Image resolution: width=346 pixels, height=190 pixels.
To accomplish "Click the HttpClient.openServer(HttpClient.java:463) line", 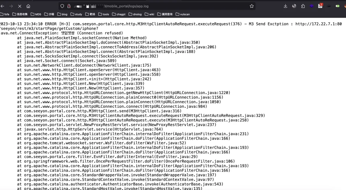I will click(x=89, y=70).
